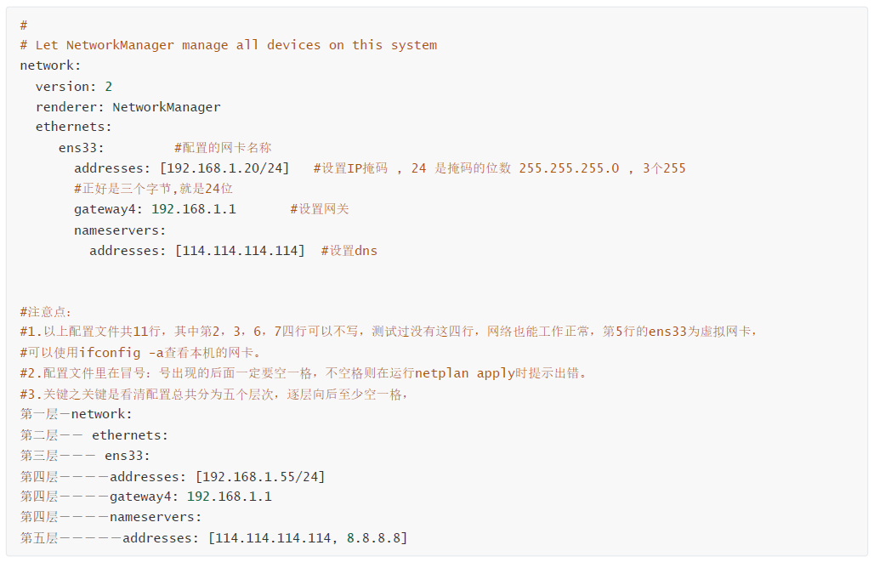
Task: Click the 'gateway4: 192.168.1.1' line in config
Action: 155,209
